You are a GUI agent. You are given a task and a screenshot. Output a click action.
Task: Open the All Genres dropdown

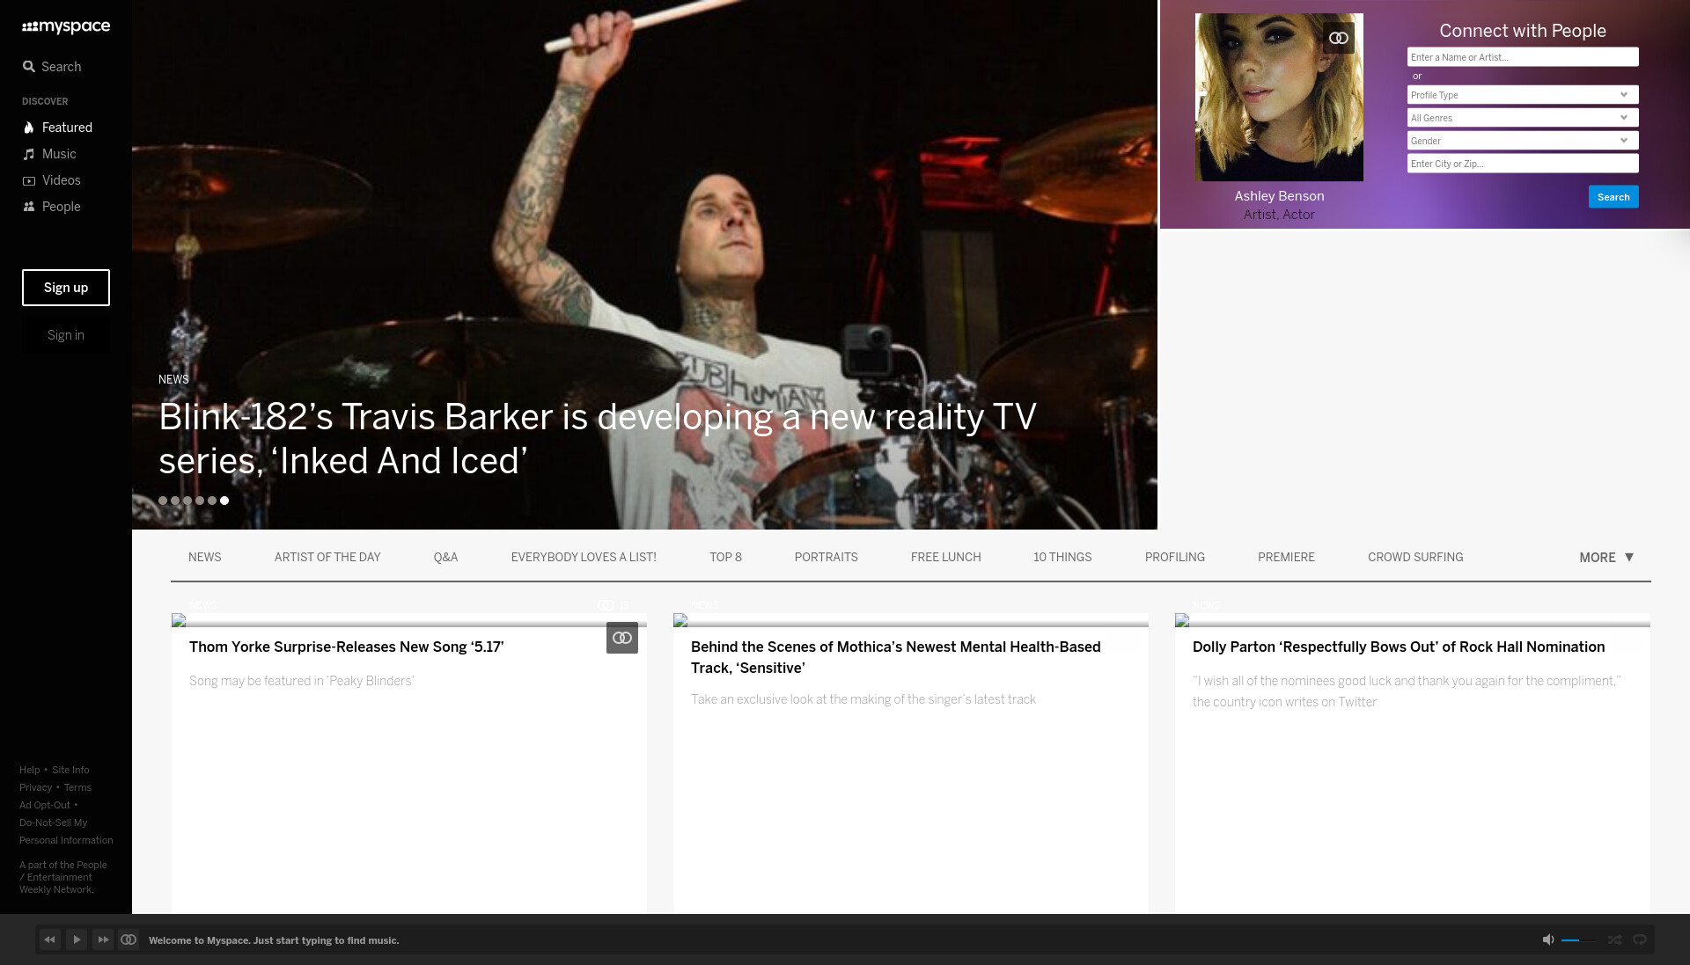point(1523,118)
